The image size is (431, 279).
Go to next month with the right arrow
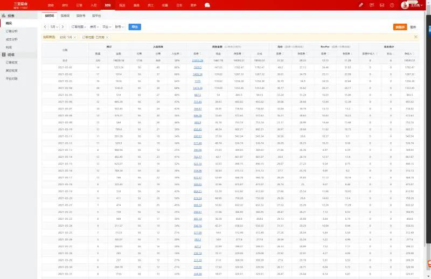pyautogui.click(x=62, y=27)
